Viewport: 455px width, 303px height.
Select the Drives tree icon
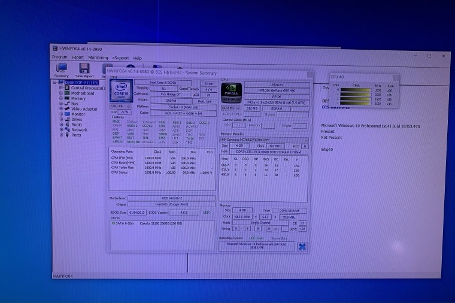click(x=67, y=119)
